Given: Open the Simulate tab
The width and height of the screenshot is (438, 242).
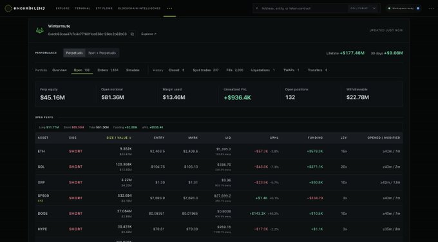Looking at the screenshot, I should (x=133, y=70).
